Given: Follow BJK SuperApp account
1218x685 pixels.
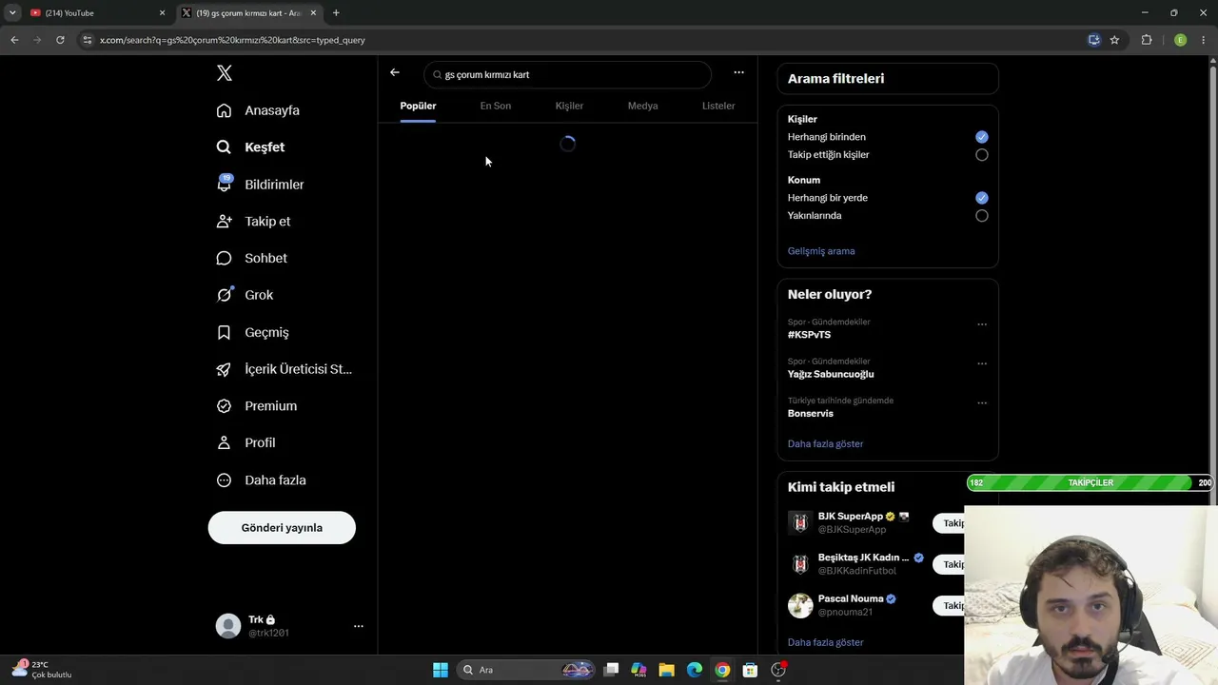Looking at the screenshot, I should [949, 523].
